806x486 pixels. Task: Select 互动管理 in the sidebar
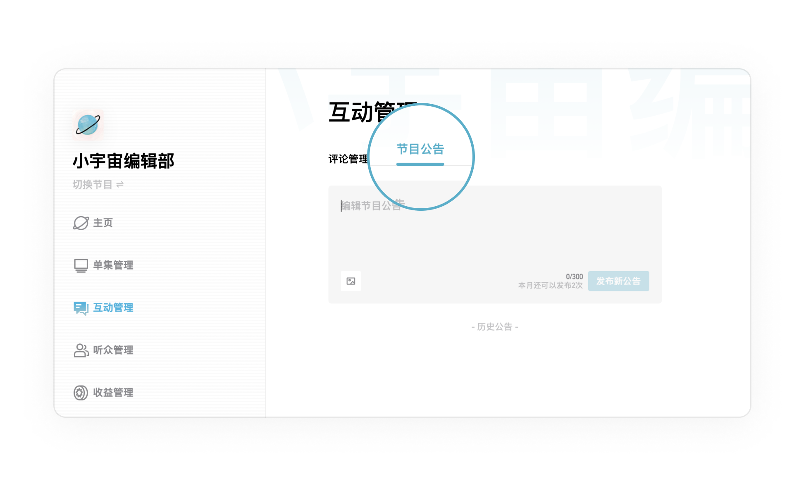(113, 308)
